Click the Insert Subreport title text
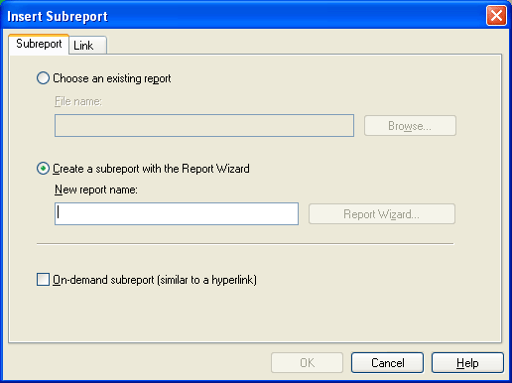Screen dimensions: 512x383 pyautogui.click(x=58, y=17)
